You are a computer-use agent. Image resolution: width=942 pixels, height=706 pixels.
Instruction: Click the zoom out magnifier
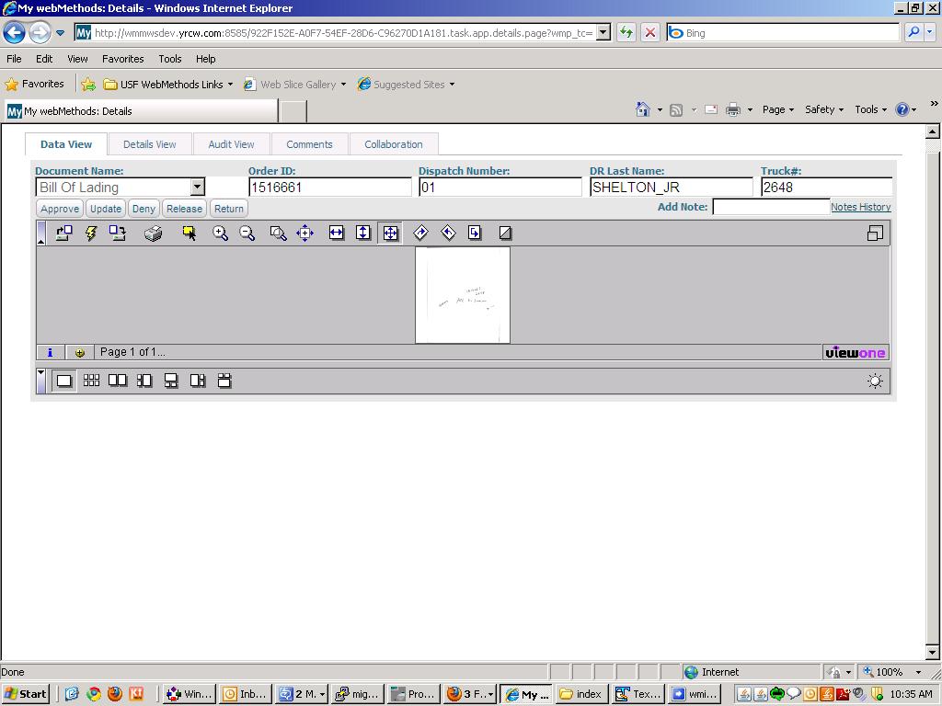coord(247,233)
